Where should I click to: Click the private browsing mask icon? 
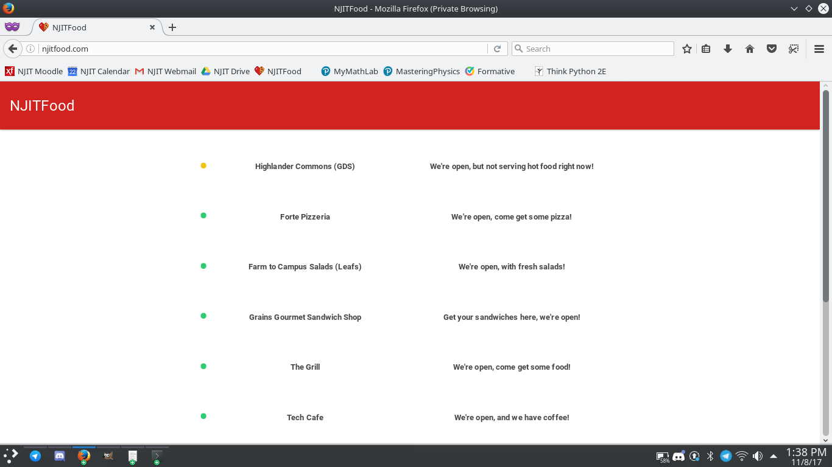pyautogui.click(x=12, y=27)
